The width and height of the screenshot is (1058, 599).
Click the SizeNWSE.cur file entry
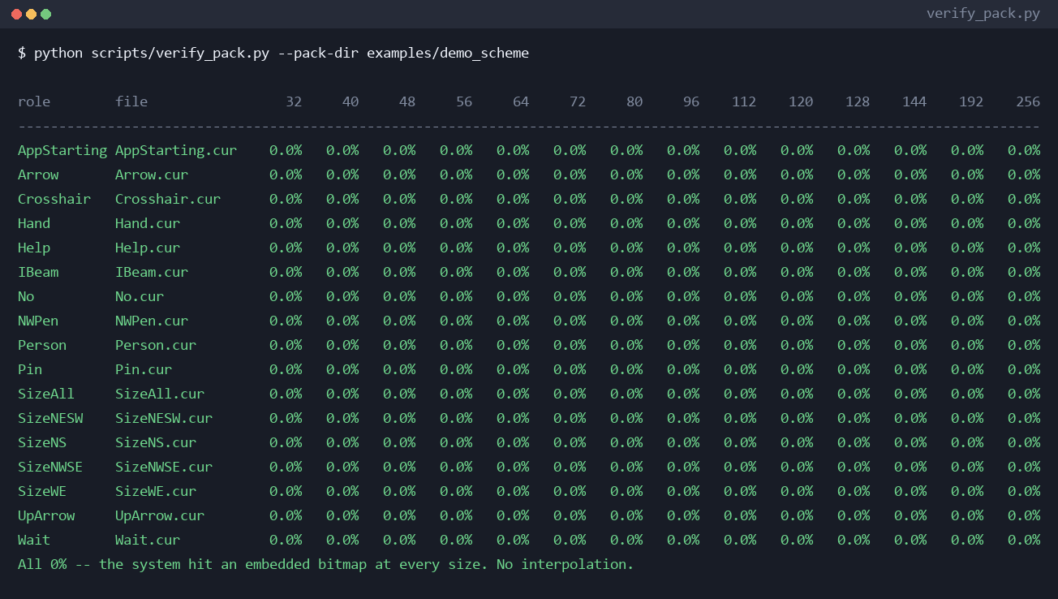coord(164,467)
